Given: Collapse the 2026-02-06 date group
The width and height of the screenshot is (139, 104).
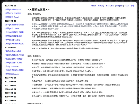Looking at the screenshot, I should point(11,6).
